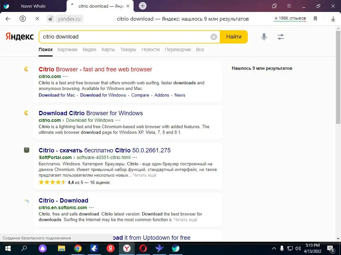The height and width of the screenshot is (255, 341).
Task: Open the volume control in system tray
Action: (x=298, y=248)
